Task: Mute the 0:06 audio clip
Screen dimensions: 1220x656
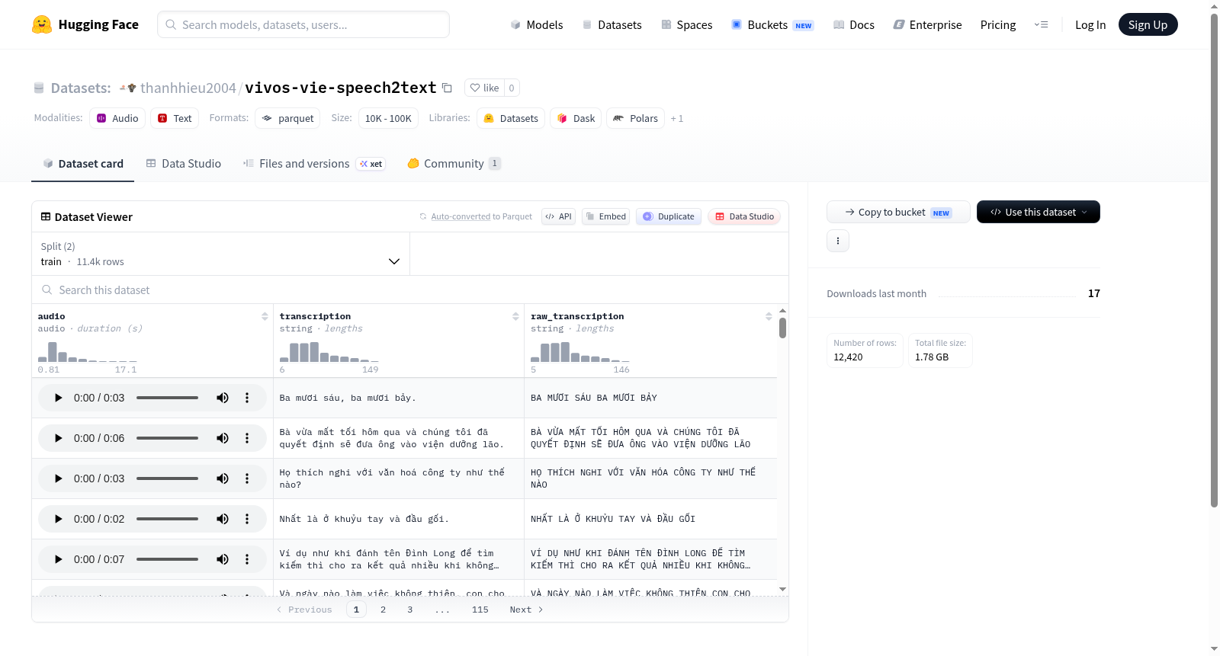Action: (x=223, y=438)
